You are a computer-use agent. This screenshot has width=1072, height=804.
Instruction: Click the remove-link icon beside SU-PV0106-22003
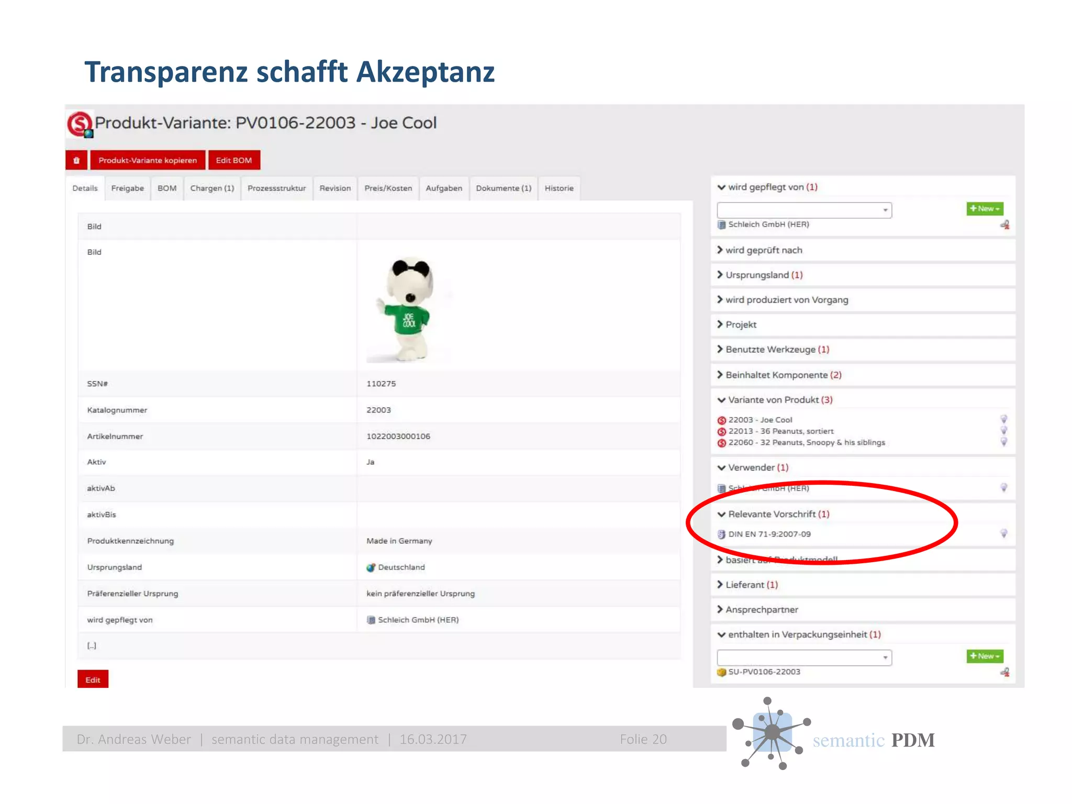pos(1004,672)
